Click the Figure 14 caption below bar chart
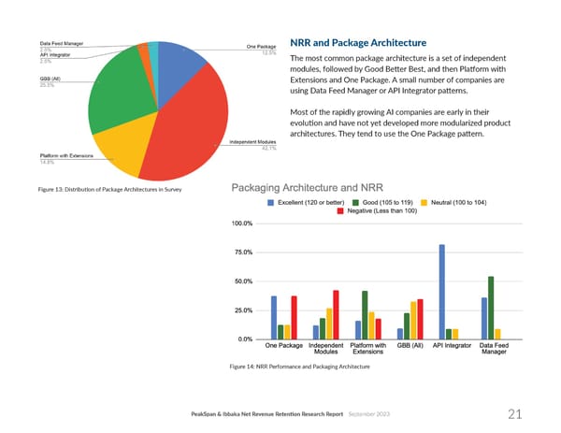Screen dimensions: 561x433 (x=299, y=367)
